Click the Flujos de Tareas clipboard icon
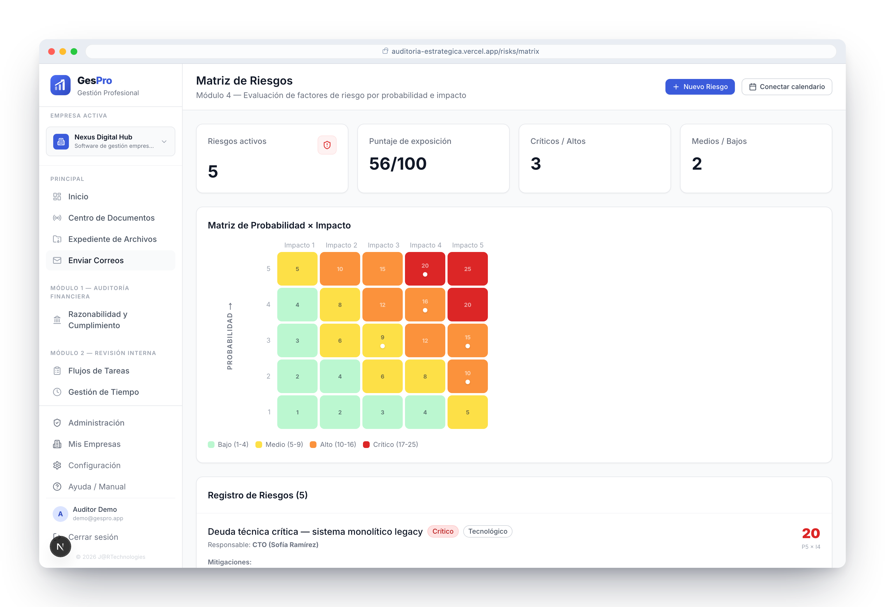 [x=57, y=371]
